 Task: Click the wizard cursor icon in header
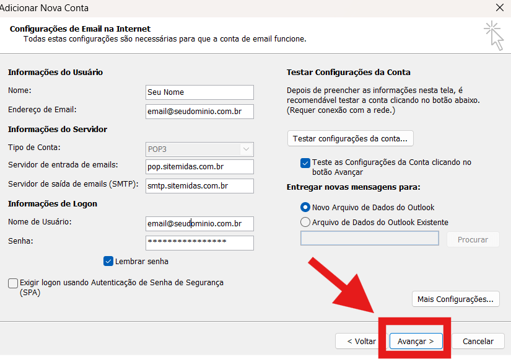pyautogui.click(x=494, y=35)
